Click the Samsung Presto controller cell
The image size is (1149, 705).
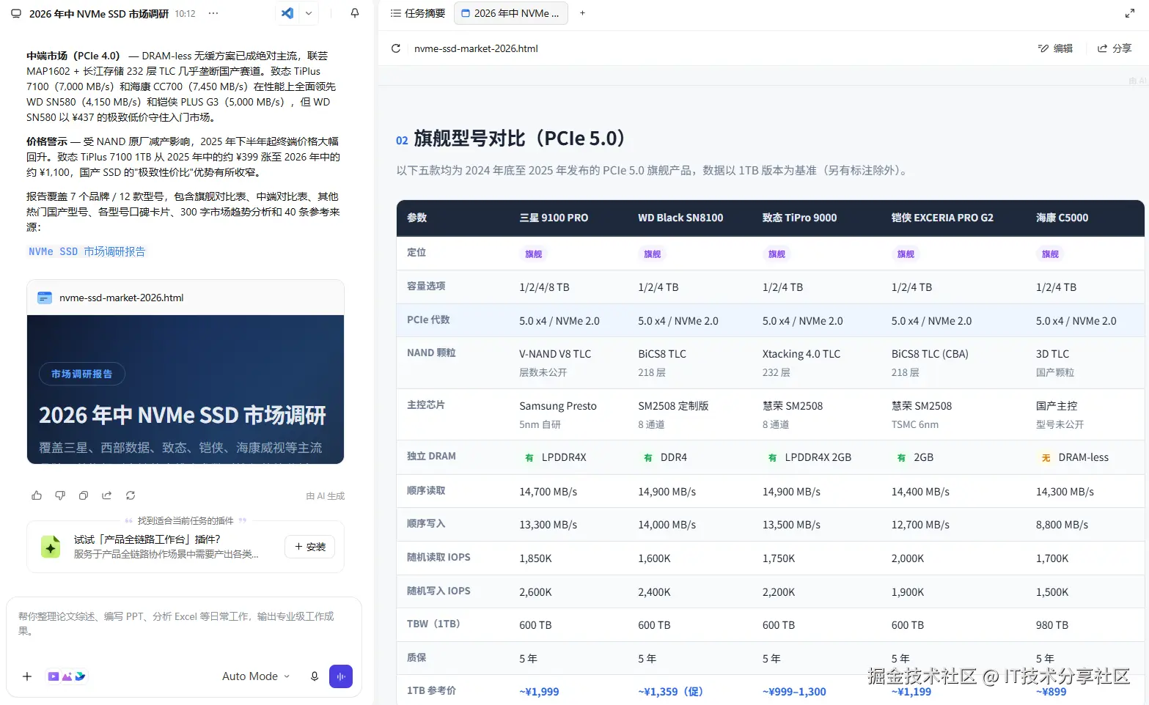(x=558, y=406)
